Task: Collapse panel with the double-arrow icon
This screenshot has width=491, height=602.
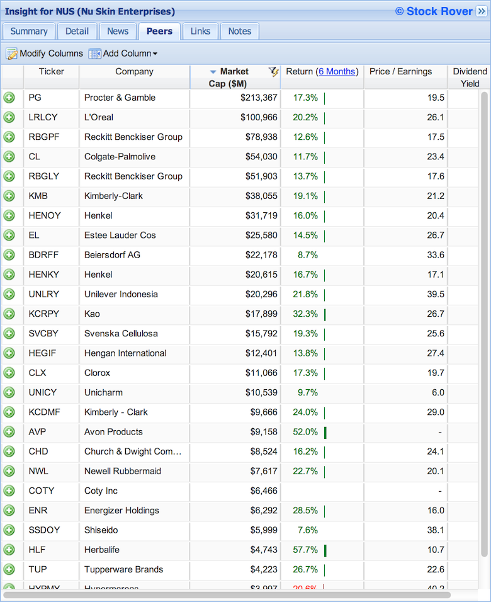Action: pos(482,11)
